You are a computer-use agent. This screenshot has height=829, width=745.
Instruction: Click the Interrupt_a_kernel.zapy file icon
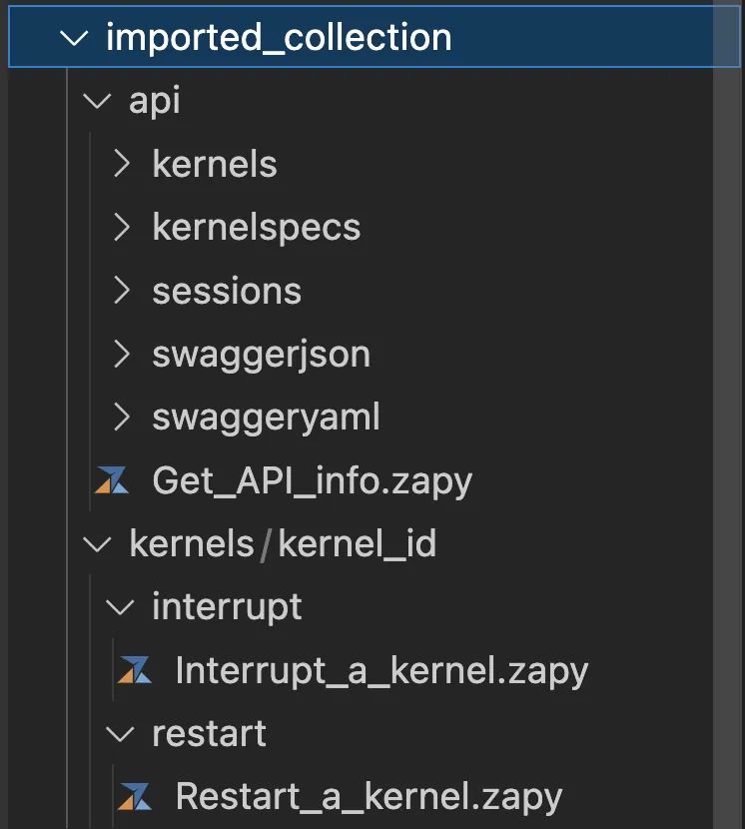(135, 670)
